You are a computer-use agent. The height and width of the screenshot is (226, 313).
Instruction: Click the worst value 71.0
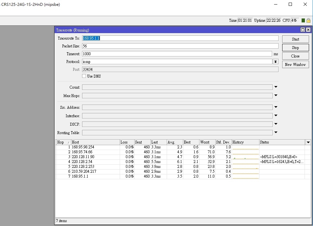(211, 152)
